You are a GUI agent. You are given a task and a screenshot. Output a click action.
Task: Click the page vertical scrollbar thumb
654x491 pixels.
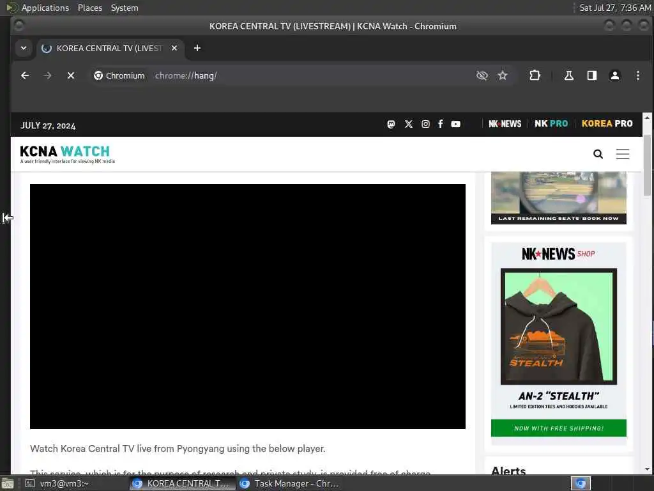648,167
